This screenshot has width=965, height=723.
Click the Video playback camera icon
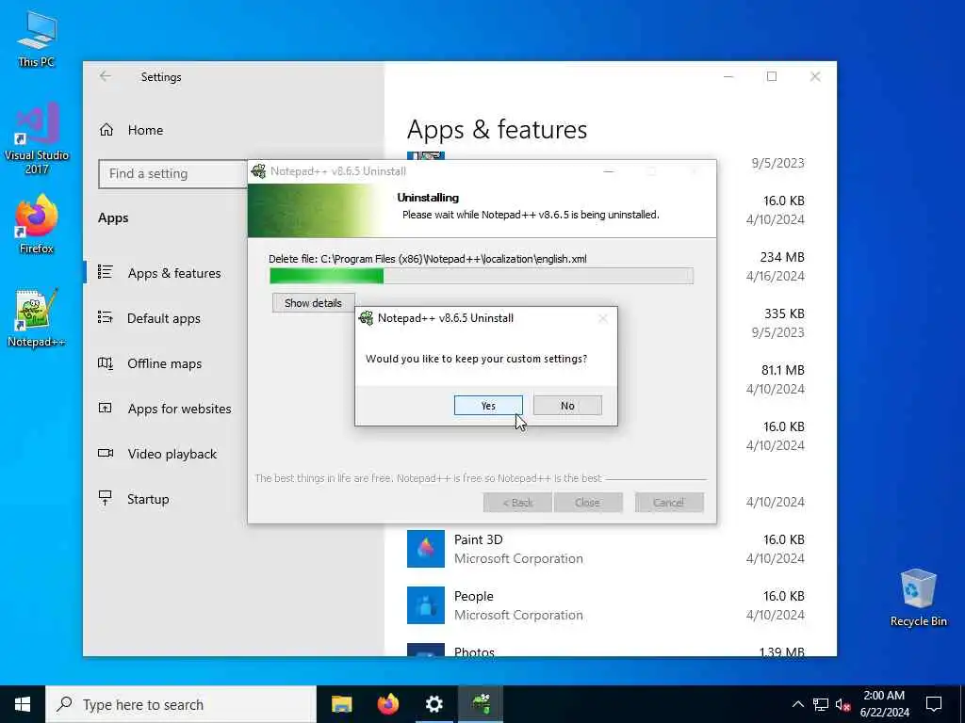click(106, 453)
